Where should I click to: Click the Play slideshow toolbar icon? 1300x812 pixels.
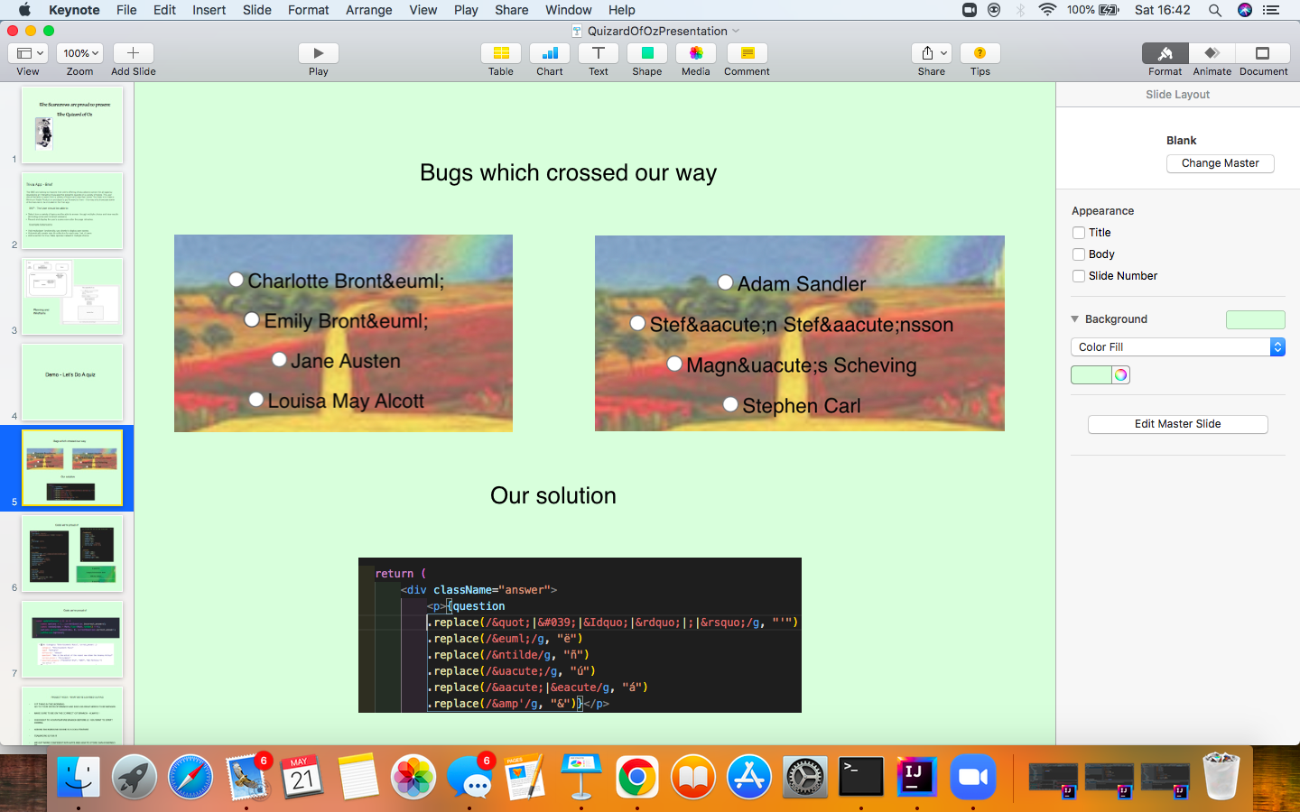[318, 53]
